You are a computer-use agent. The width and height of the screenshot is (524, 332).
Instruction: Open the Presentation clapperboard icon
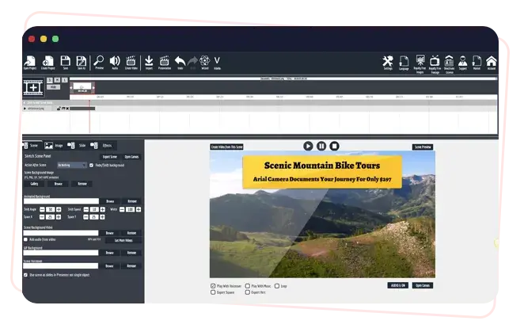click(x=164, y=62)
